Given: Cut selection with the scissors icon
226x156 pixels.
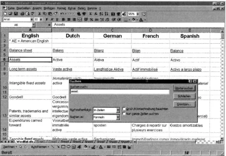Looking at the screenshot, I should pos(39,14).
